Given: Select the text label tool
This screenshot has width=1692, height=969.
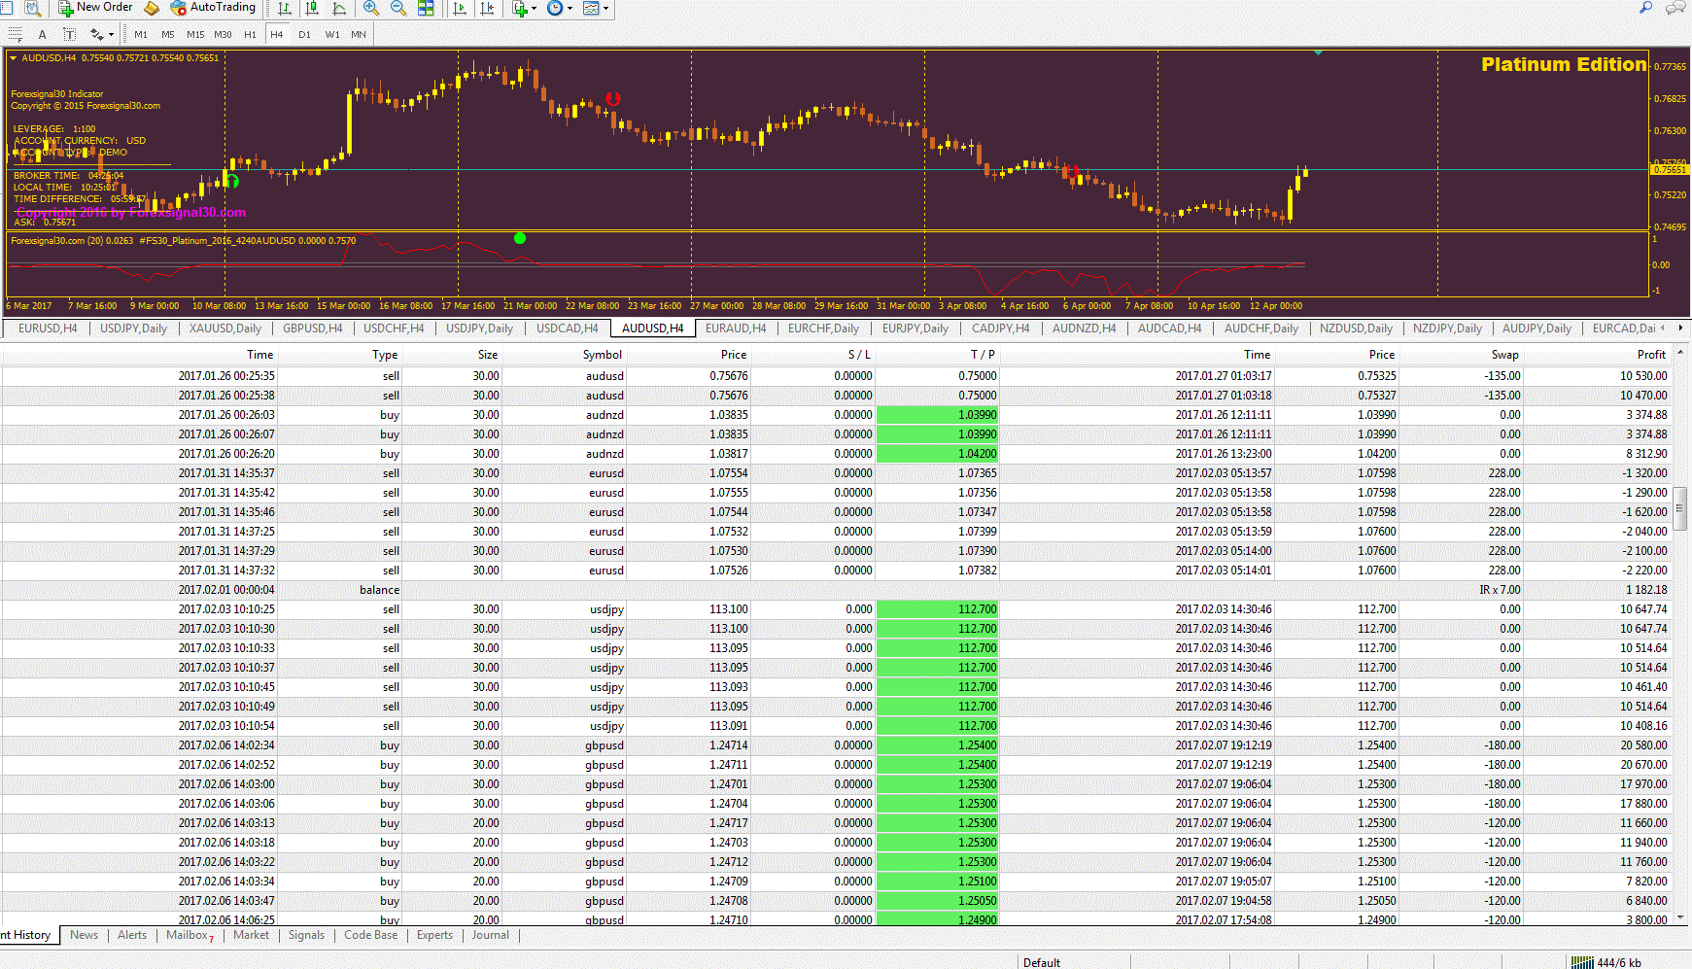Looking at the screenshot, I should point(69,34).
